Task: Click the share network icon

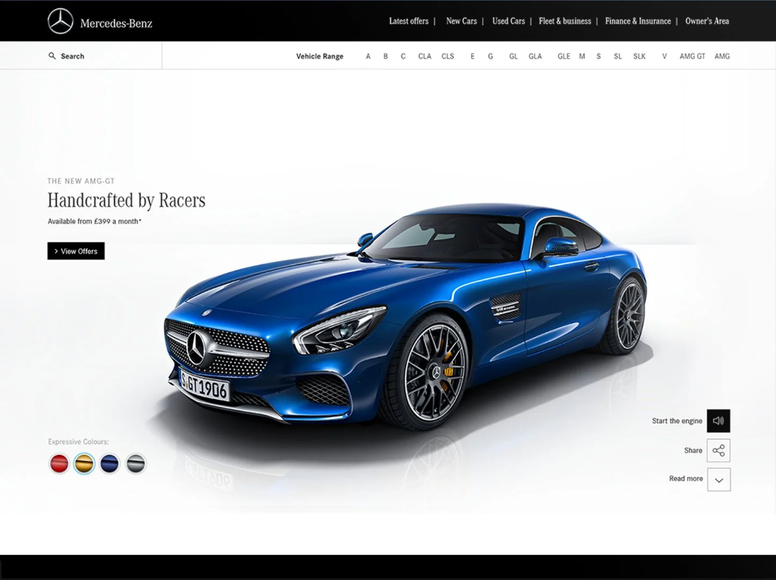Action: [719, 451]
